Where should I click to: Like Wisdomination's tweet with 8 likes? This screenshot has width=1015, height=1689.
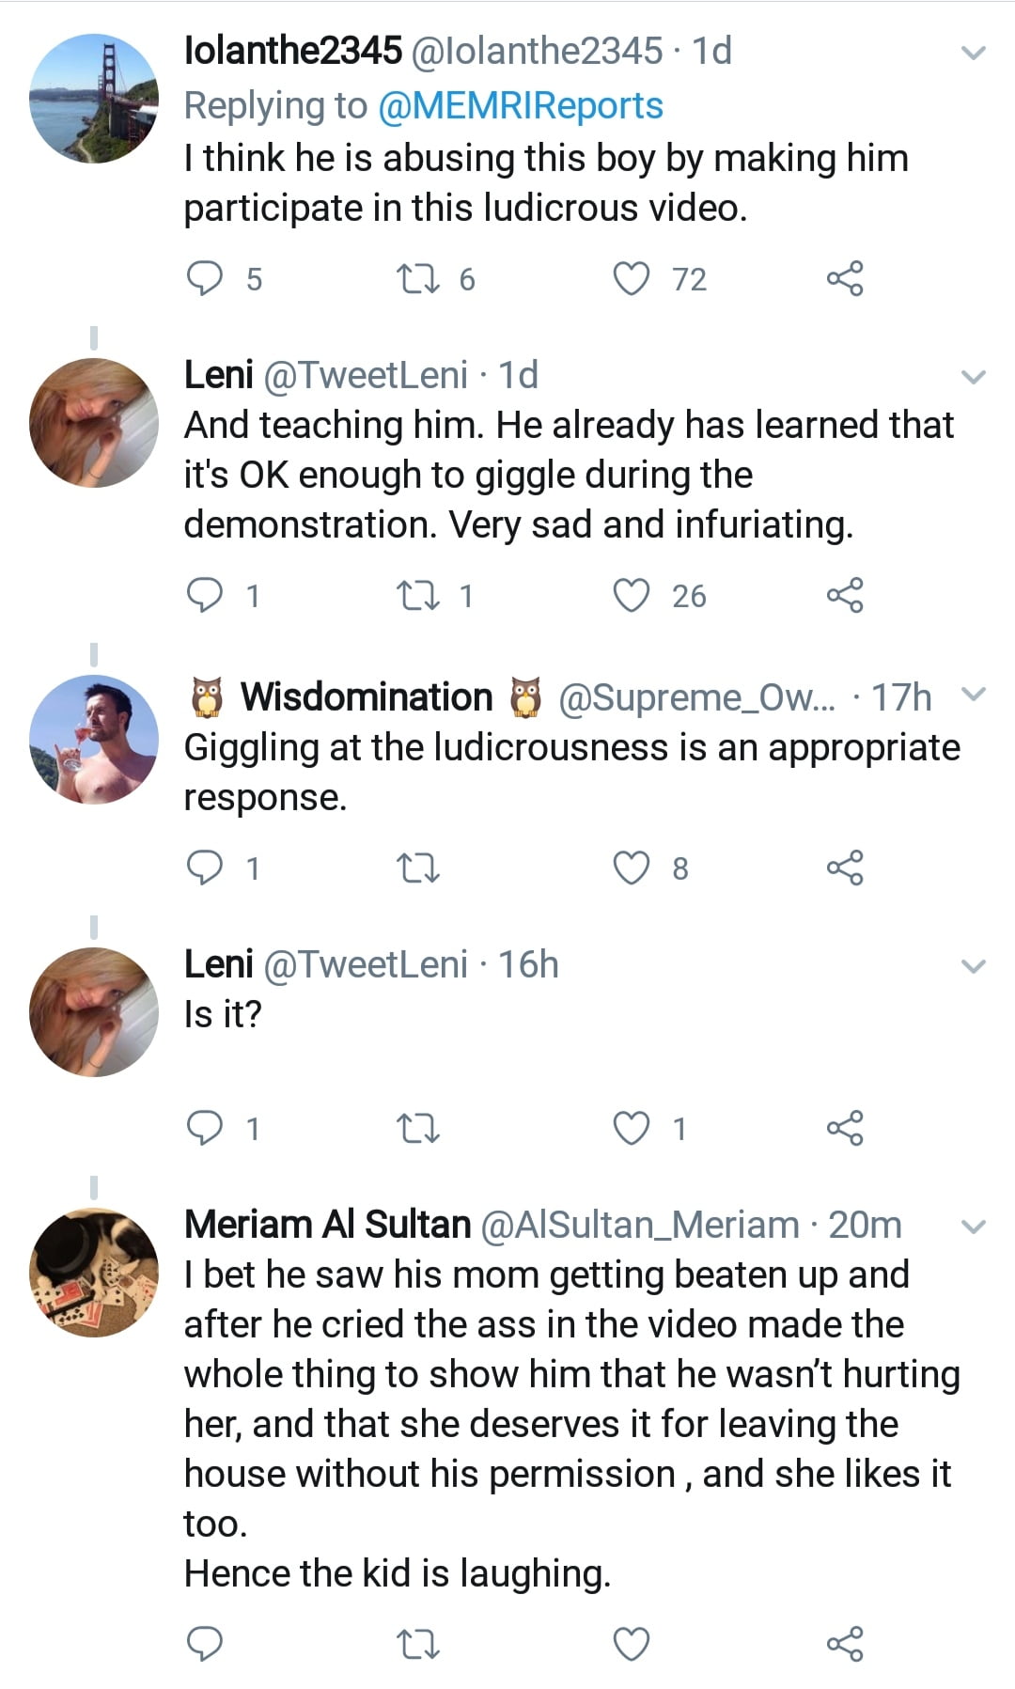[631, 868]
